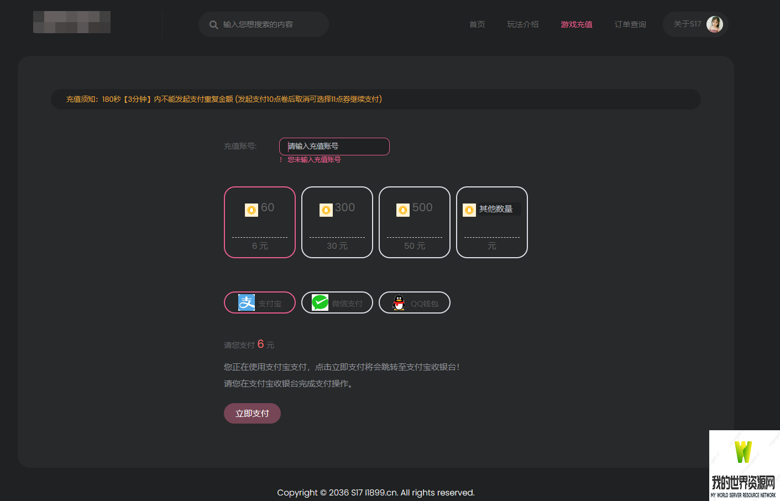Click coin icon on 60 package
The width and height of the screenshot is (780, 501).
tap(252, 210)
